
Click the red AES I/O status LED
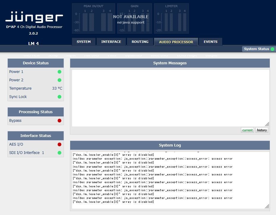tap(59, 144)
